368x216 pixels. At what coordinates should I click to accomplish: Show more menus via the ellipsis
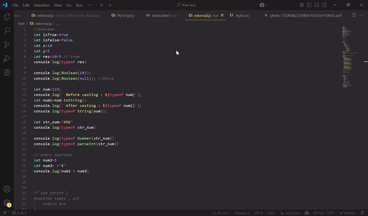(90, 5)
